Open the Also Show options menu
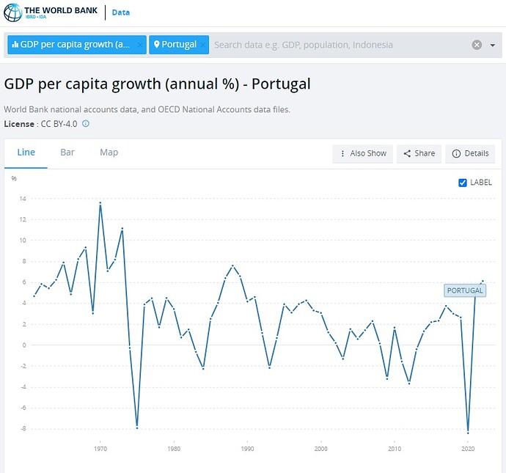The width and height of the screenshot is (506, 473). click(362, 153)
